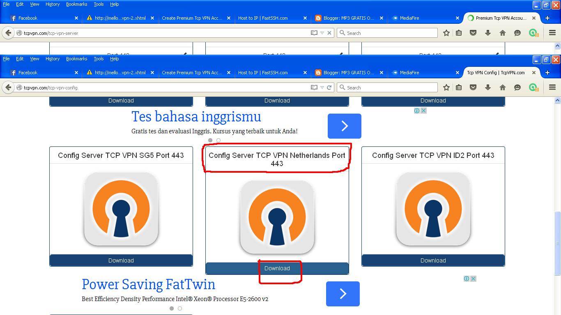Click the OpenVPN logo of the SG5 card

(x=121, y=209)
